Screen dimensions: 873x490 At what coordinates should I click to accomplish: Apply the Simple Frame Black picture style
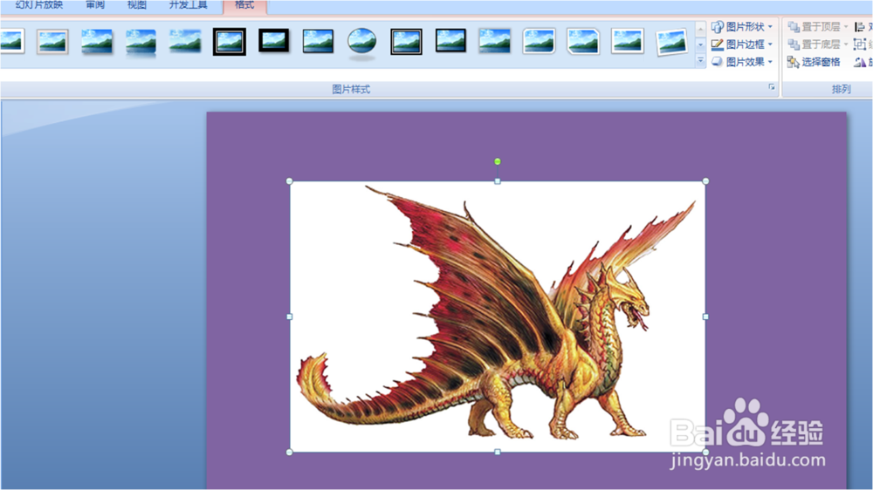[318, 42]
